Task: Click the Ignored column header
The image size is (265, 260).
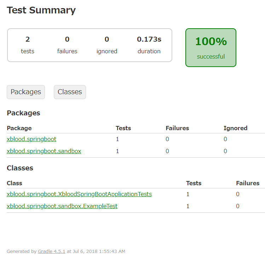Action: 235,128
